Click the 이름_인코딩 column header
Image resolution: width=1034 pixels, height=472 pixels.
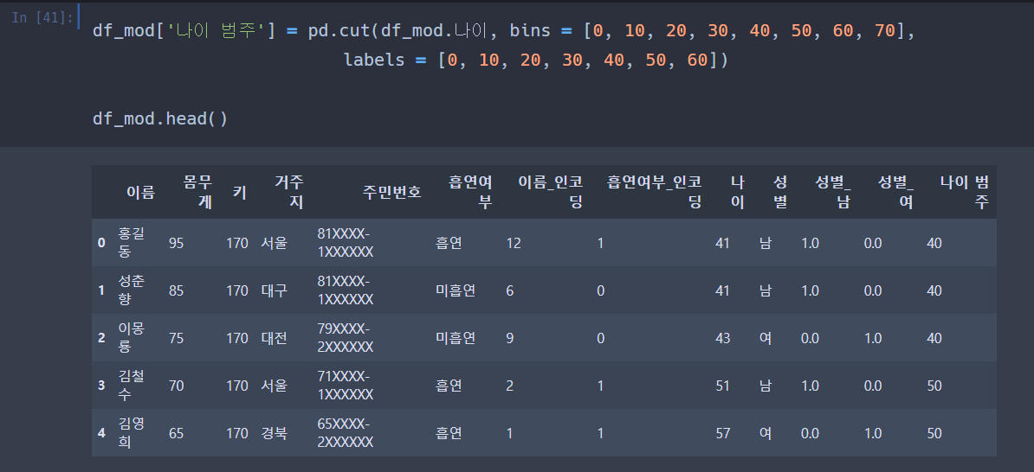coord(550,192)
